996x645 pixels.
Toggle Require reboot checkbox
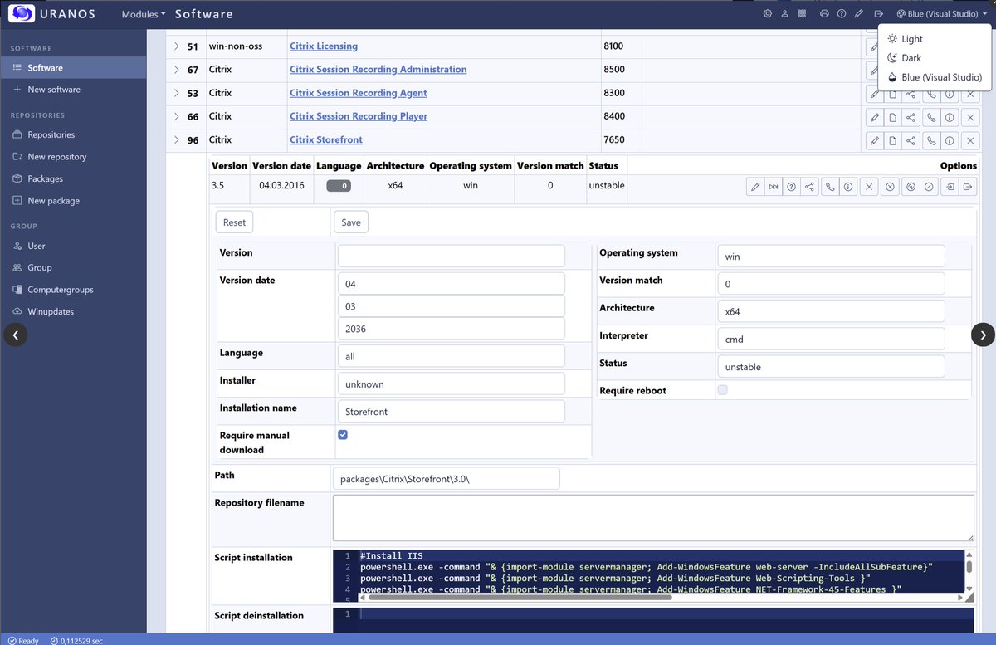(723, 390)
